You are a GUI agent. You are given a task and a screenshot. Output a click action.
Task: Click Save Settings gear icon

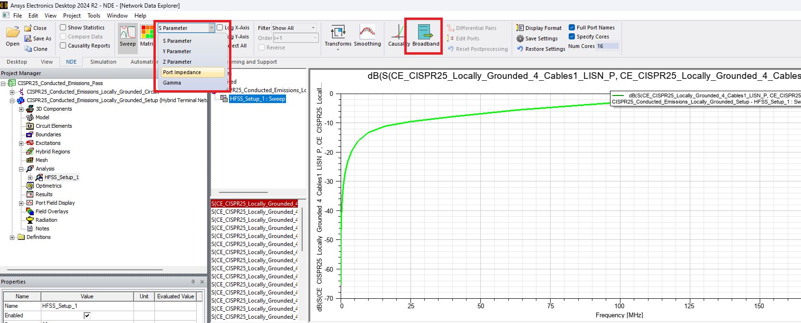click(520, 38)
